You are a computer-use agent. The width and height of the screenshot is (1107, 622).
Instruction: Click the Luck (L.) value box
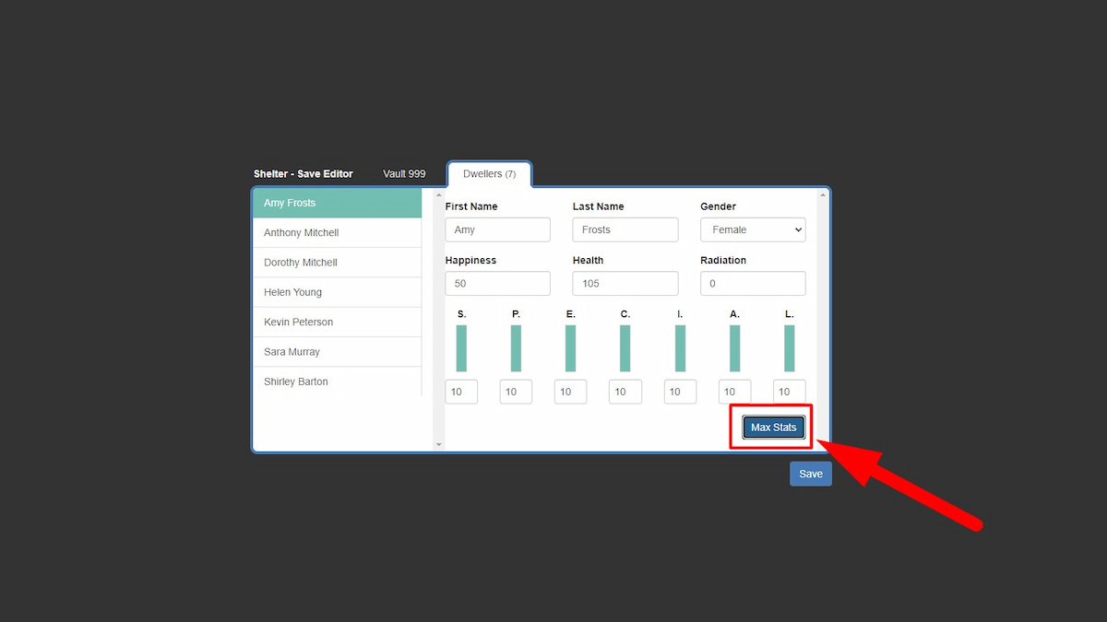pyautogui.click(x=789, y=392)
